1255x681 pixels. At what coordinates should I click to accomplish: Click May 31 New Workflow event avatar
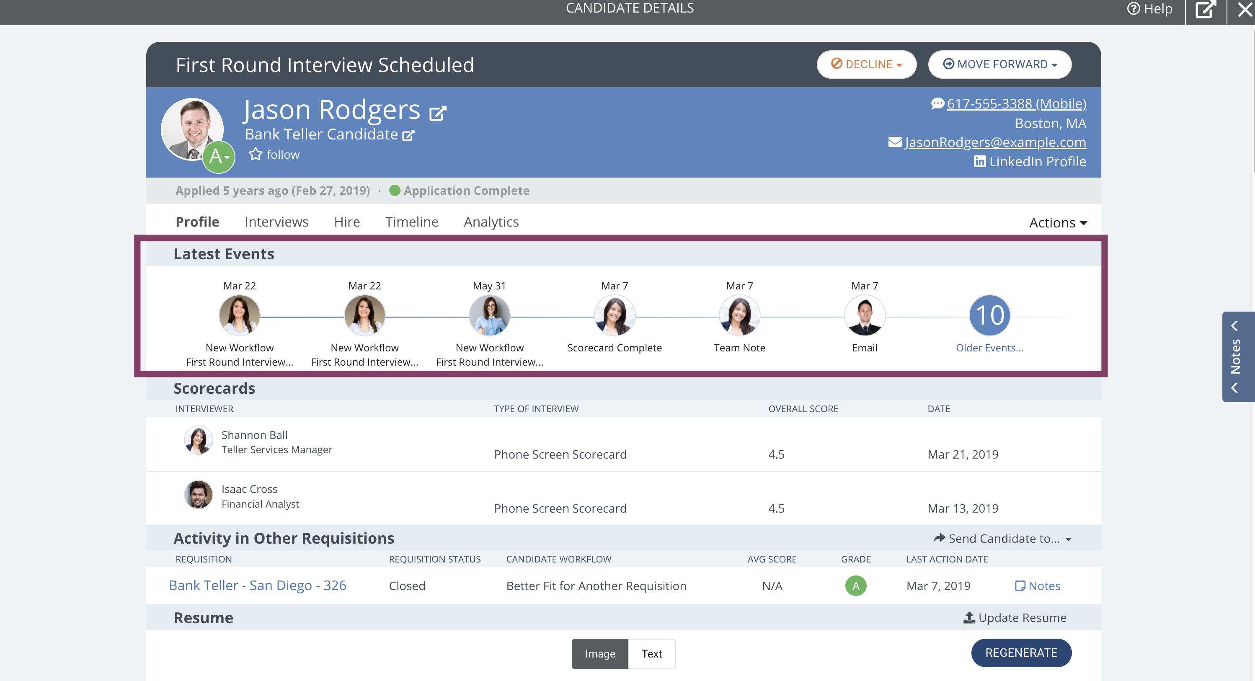tap(489, 316)
